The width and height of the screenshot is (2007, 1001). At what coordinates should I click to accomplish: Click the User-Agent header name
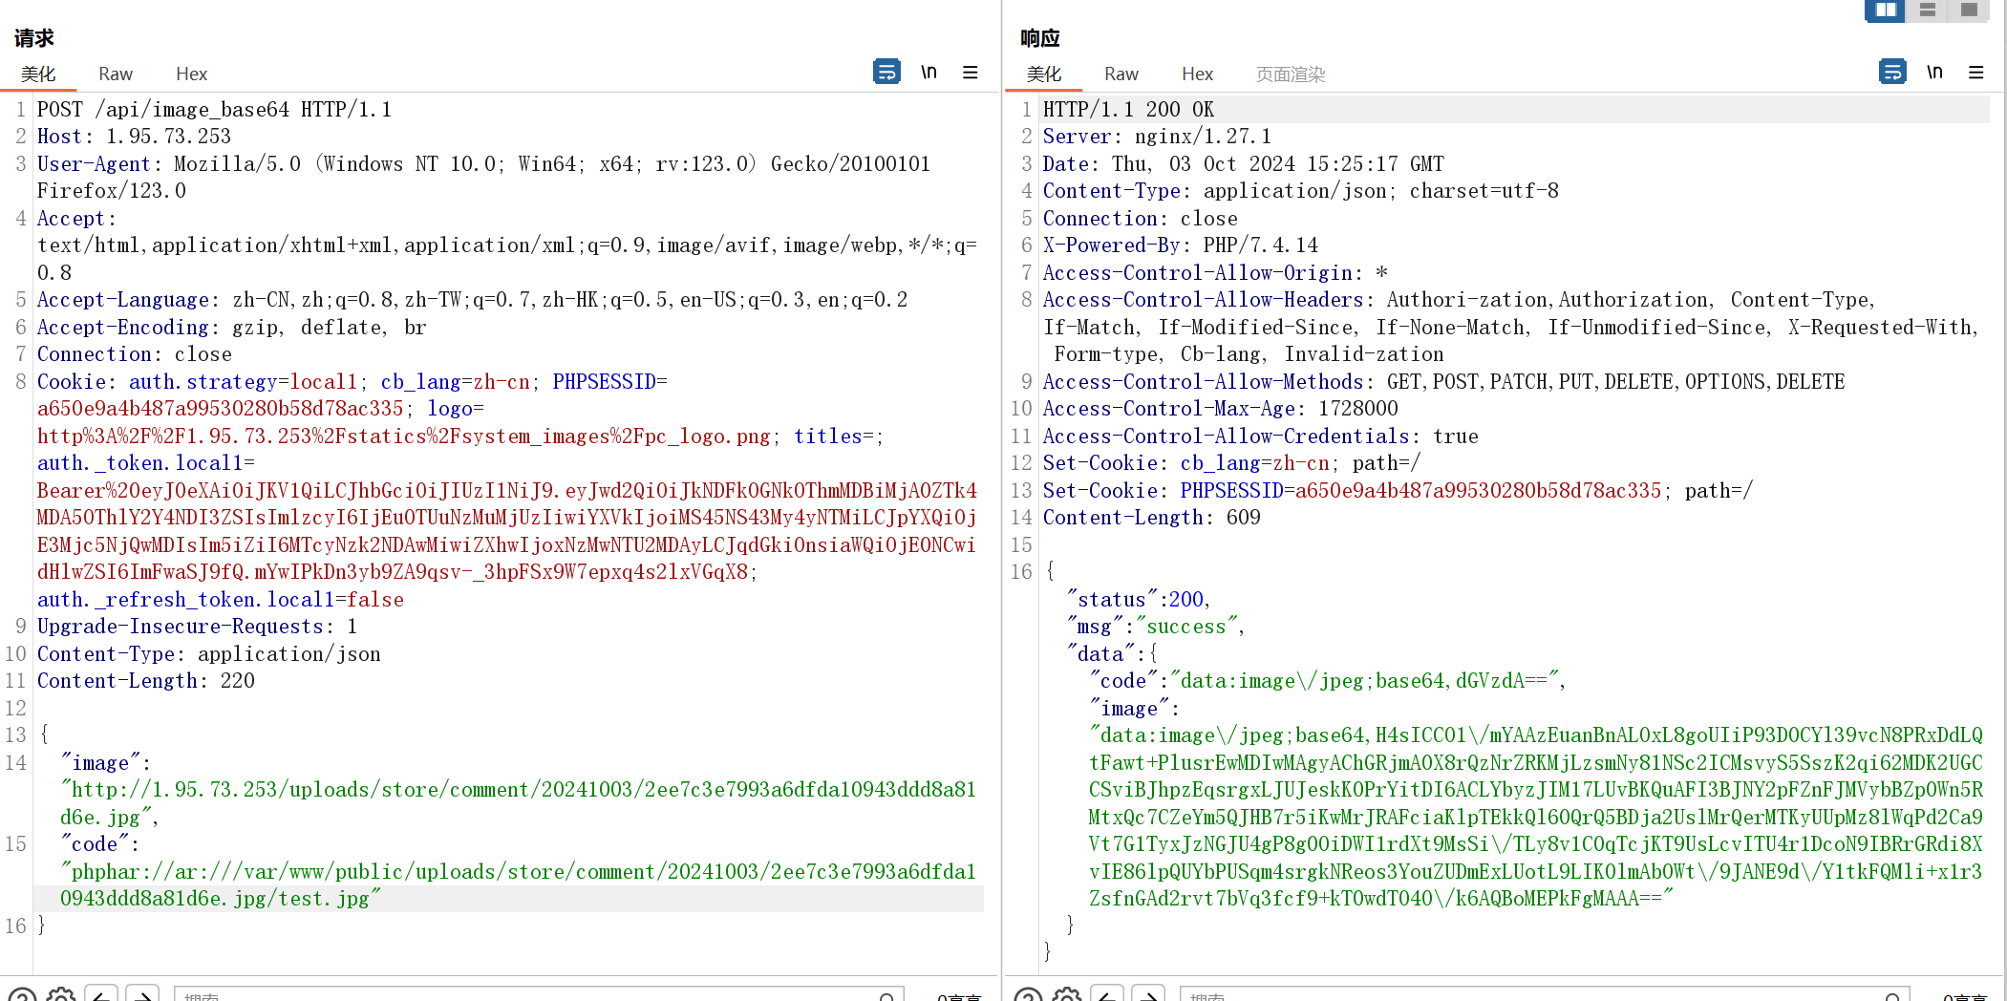pyautogui.click(x=94, y=163)
